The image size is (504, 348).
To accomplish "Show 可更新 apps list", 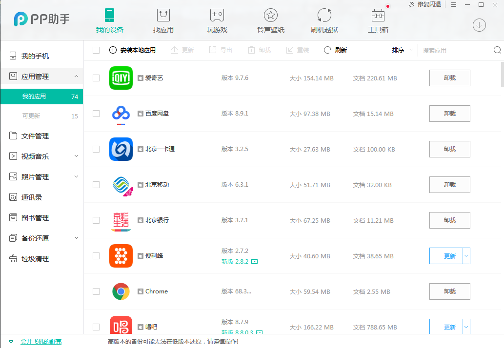I will point(41,116).
